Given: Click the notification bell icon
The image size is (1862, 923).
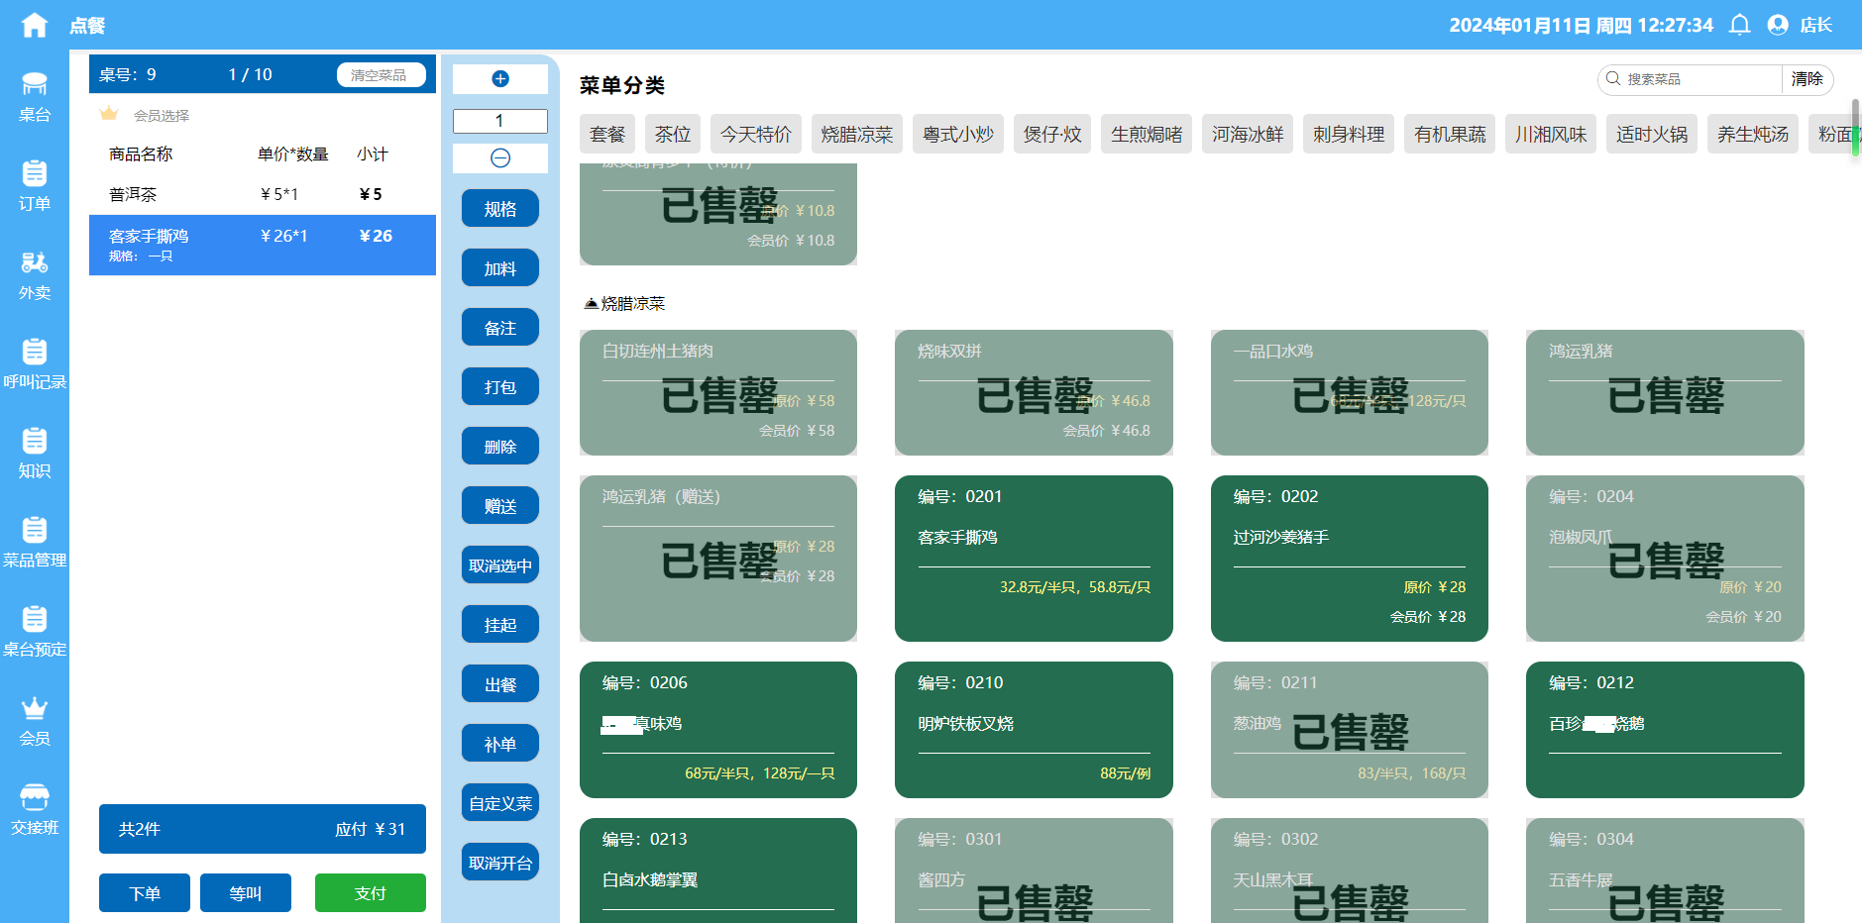Looking at the screenshot, I should pyautogui.click(x=1739, y=25).
